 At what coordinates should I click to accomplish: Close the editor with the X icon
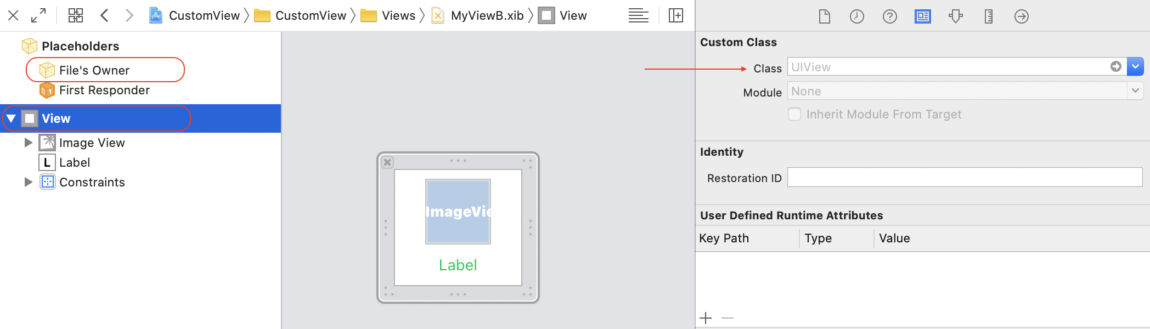coord(13,15)
